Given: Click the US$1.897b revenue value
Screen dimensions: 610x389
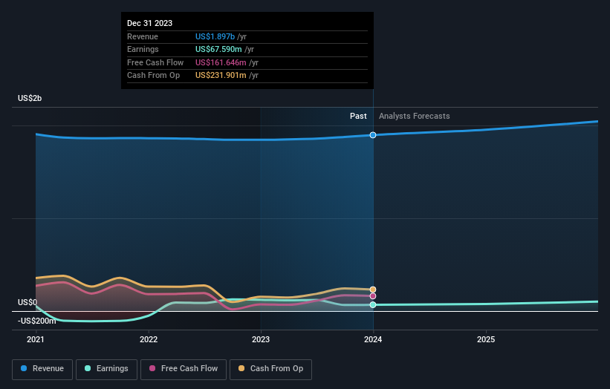Looking at the screenshot, I should click(x=215, y=36).
